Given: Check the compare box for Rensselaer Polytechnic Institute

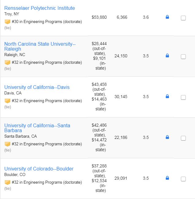Looking at the screenshot, I should click(x=183, y=18).
